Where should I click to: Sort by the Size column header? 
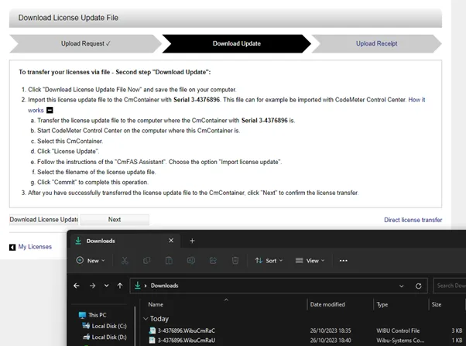tap(437, 304)
